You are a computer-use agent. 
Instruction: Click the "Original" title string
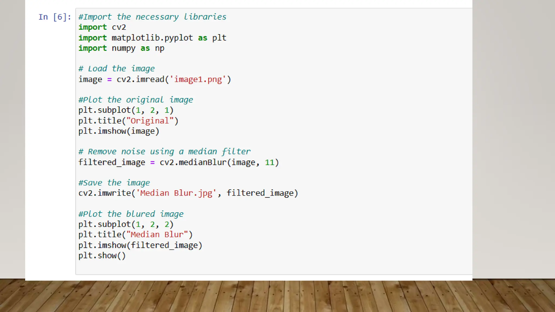click(x=150, y=121)
